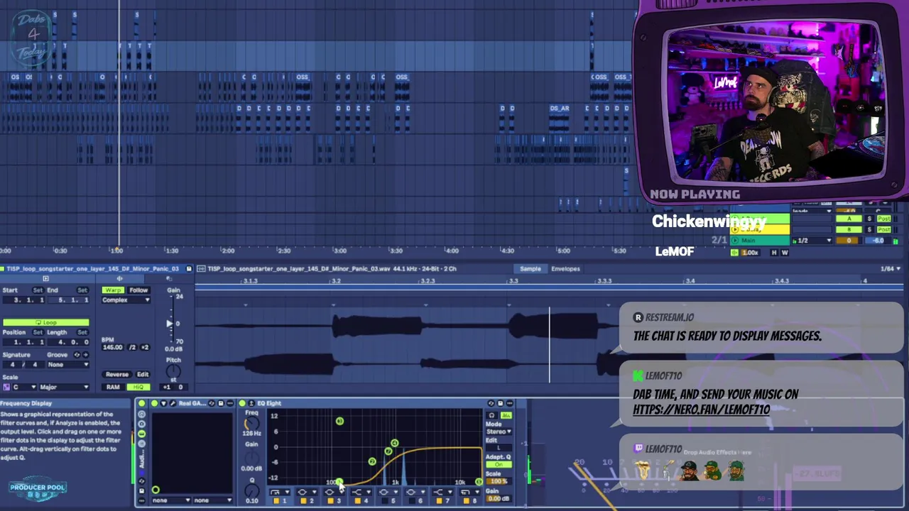
Task: Toggle EQ Eight headphone audition mode icon
Action: coord(491,415)
